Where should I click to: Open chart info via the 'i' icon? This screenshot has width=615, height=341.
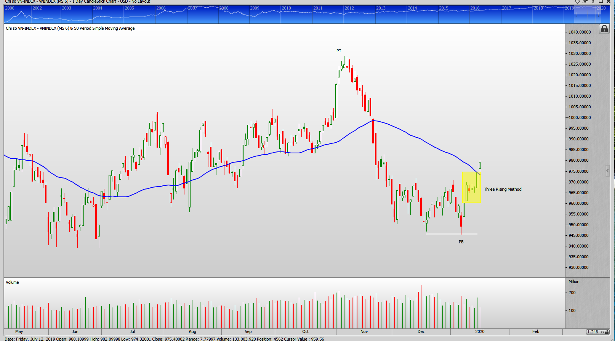point(593,2)
